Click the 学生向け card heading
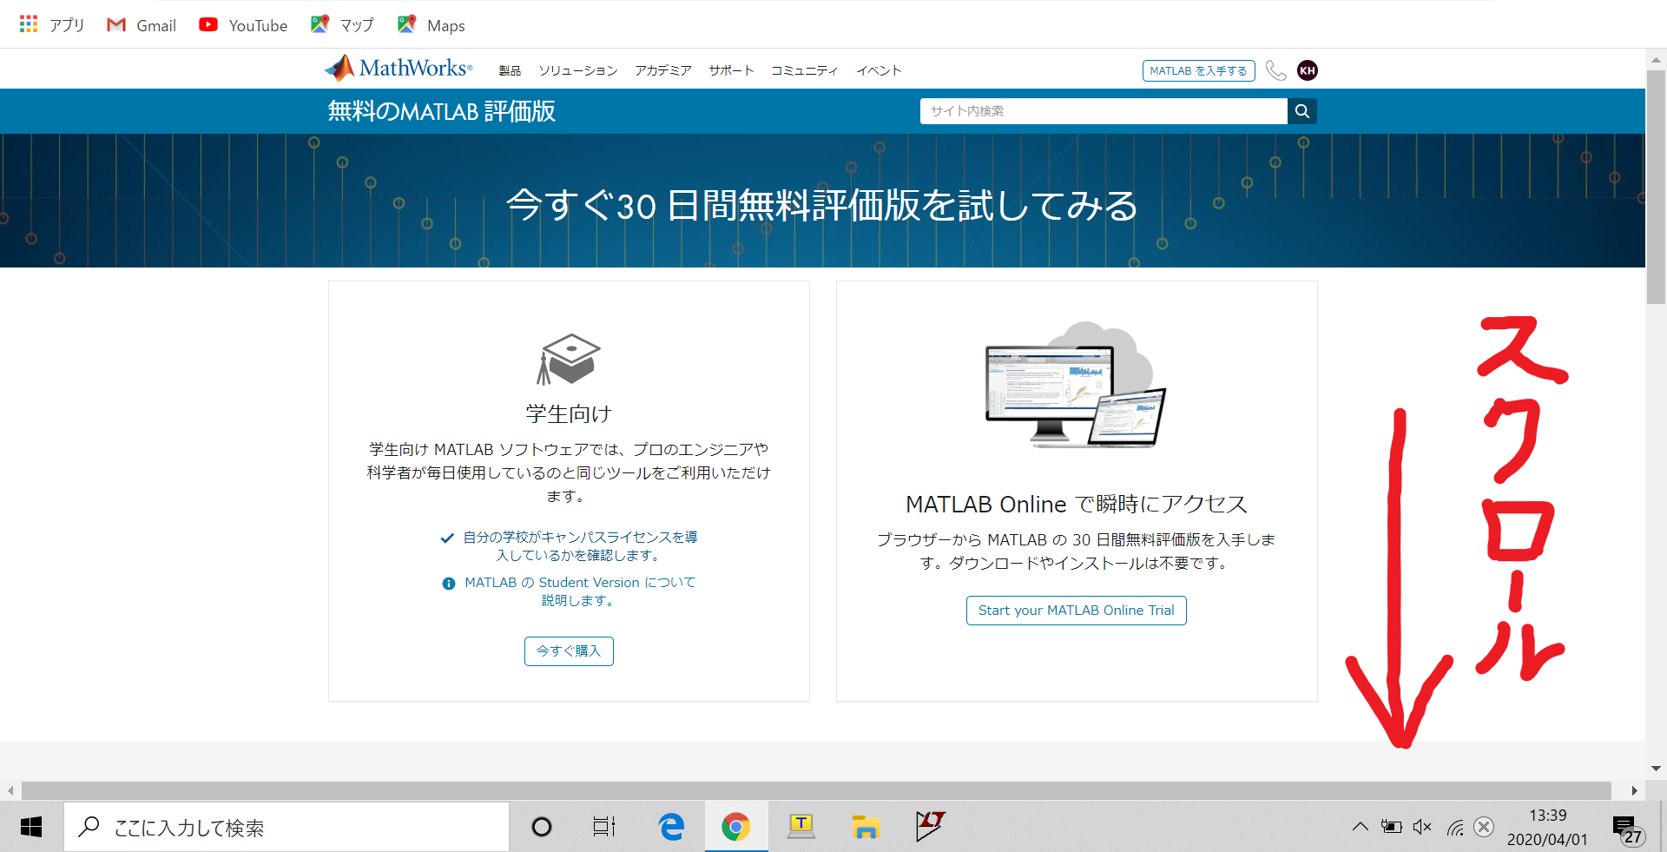Viewport: 1667px width, 852px height. 569,413
